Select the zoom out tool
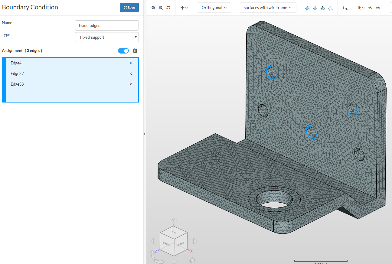 click(x=161, y=8)
